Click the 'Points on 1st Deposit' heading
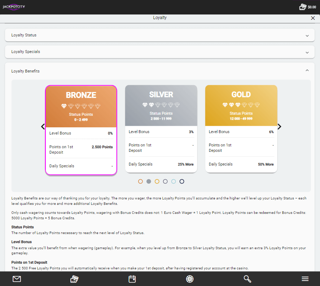 [29, 262]
